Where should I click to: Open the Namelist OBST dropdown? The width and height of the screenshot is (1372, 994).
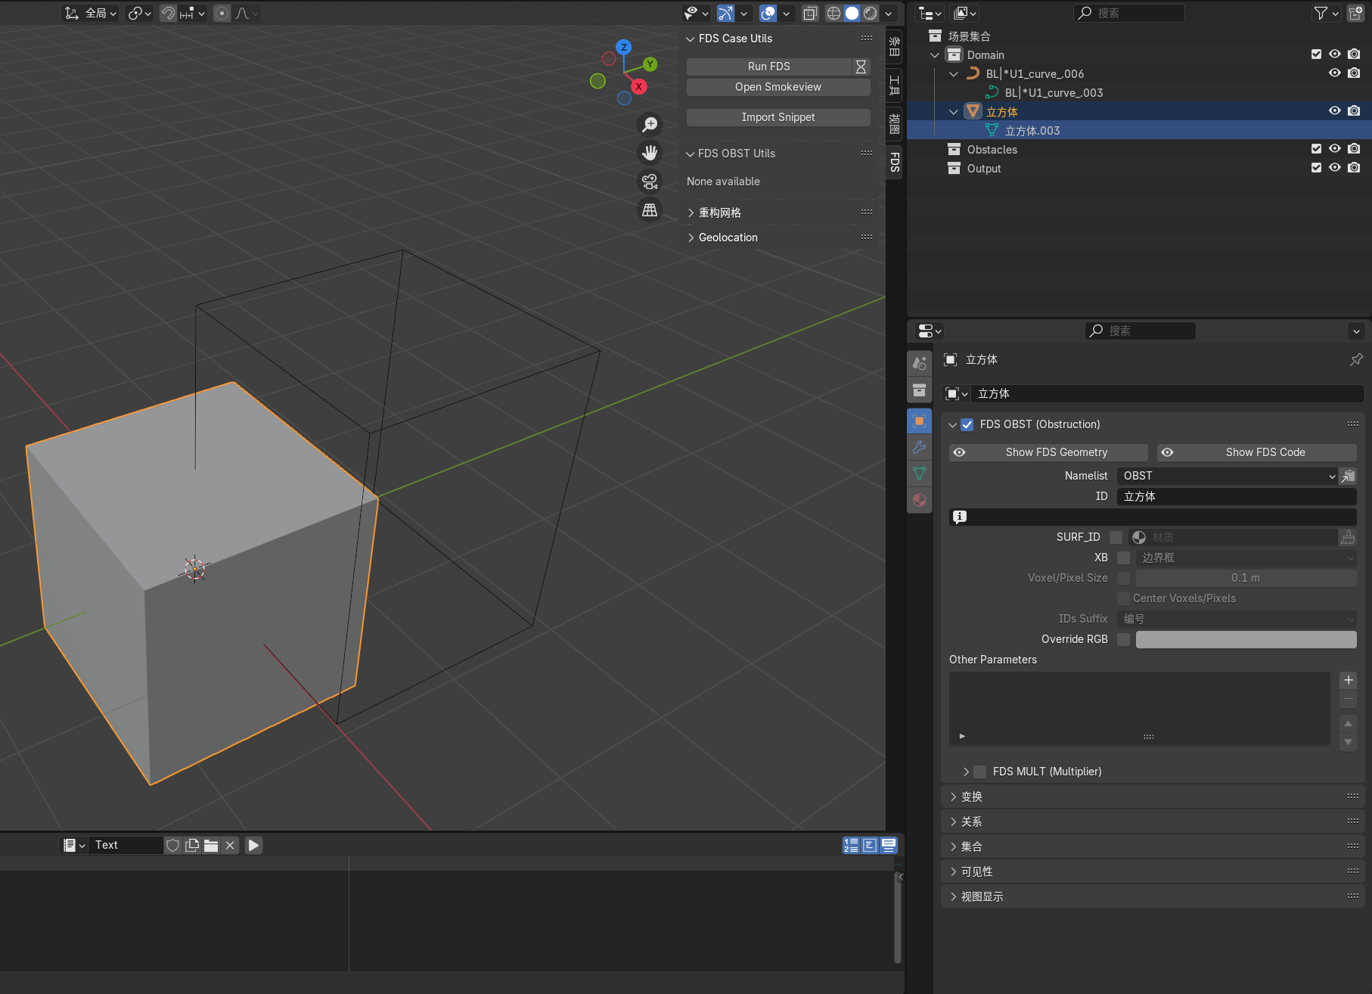pyautogui.click(x=1227, y=476)
